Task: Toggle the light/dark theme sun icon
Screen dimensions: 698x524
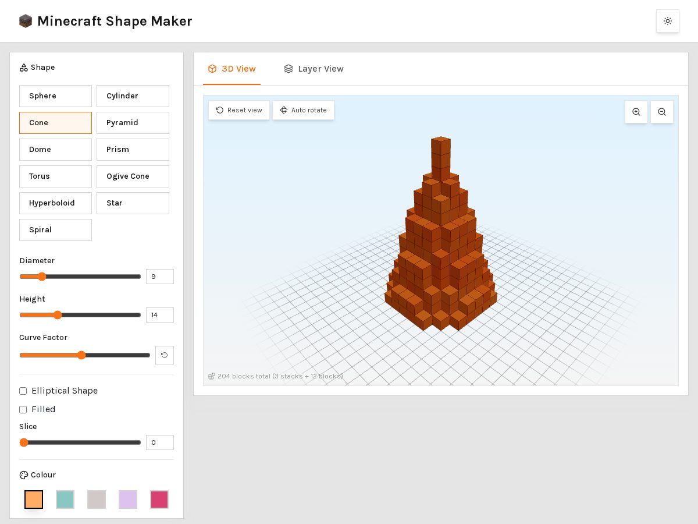Action: click(x=668, y=21)
